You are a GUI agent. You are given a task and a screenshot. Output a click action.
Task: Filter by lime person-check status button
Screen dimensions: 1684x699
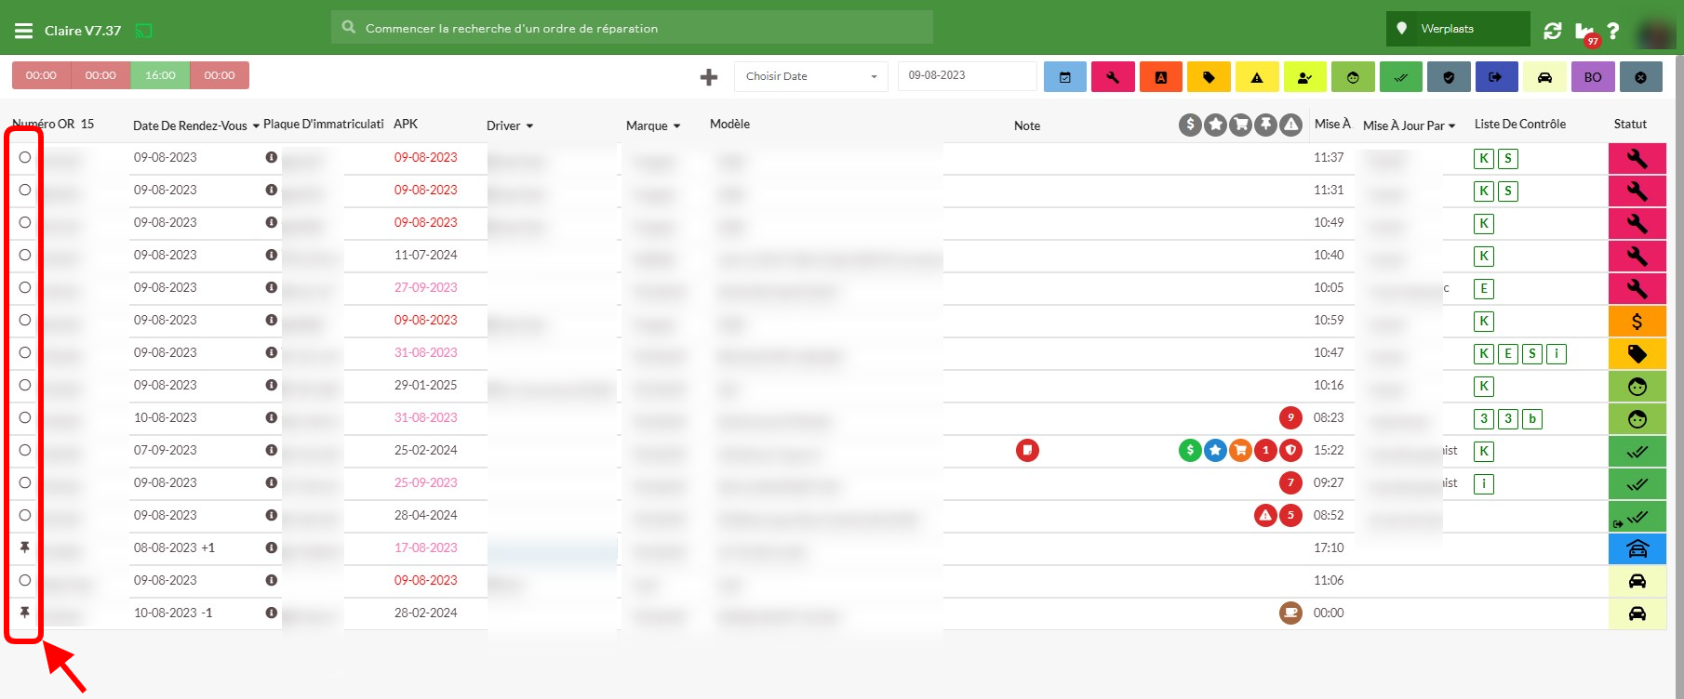pyautogui.click(x=1304, y=77)
